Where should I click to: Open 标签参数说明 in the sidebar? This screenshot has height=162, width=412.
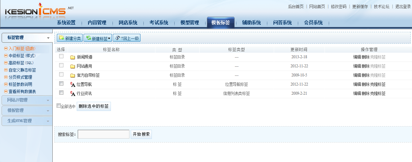click(20, 84)
